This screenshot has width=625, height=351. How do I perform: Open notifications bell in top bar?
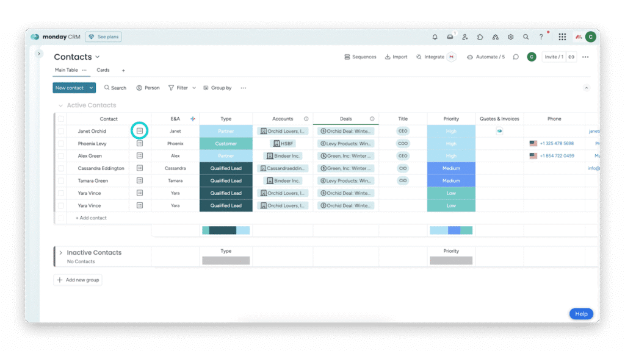pos(435,37)
